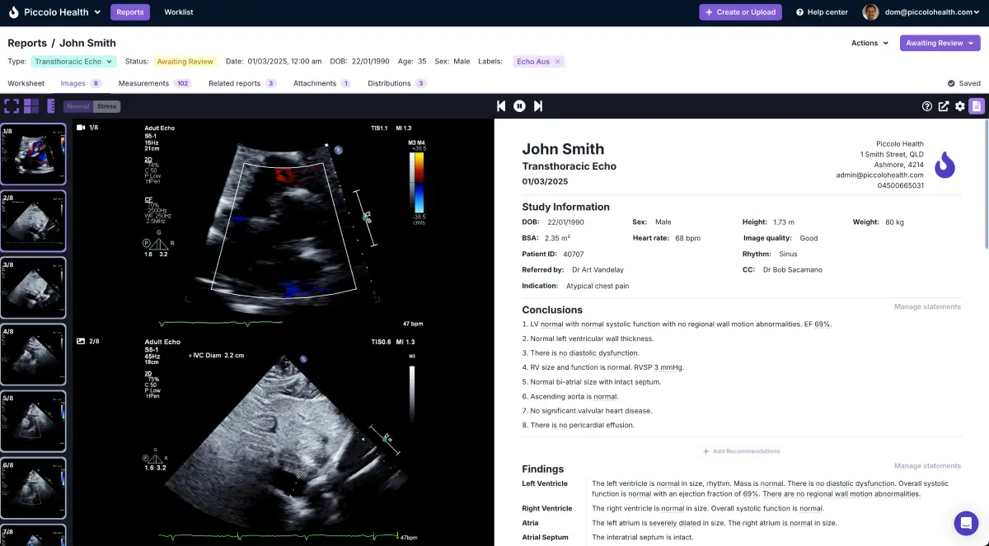Click the fullscreen viewer icon
Image resolution: width=989 pixels, height=546 pixels.
(12, 106)
